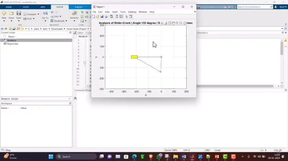The image size is (288, 161).
Task: Click the Model.m editor tab
Action: 83,36
